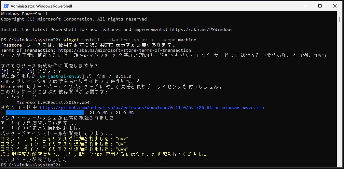Click the "Windows PowerShell" first output line
This screenshot has width=344, height=169.
[24, 14]
